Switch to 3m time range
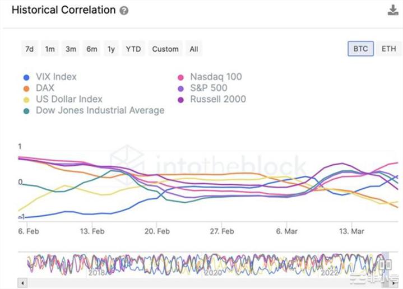The image size is (403, 289). pos(71,49)
